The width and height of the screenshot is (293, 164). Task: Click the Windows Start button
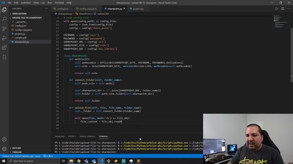[4, 161]
